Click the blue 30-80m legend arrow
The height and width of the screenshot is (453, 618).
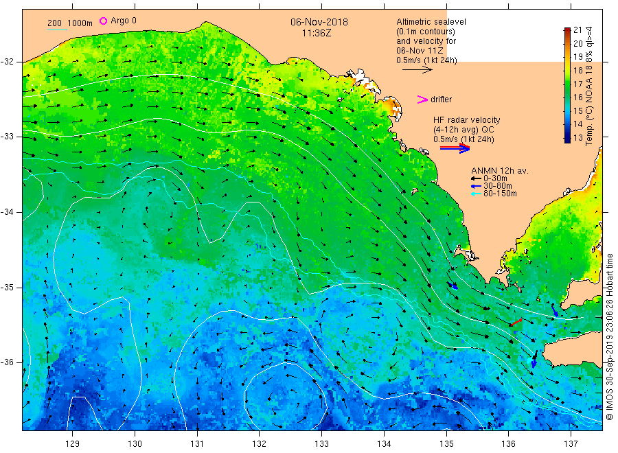click(x=476, y=186)
